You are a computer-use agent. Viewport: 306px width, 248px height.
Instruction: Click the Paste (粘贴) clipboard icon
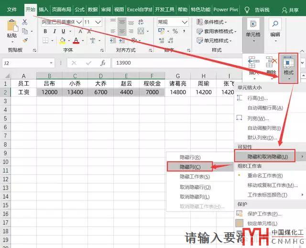(12, 27)
